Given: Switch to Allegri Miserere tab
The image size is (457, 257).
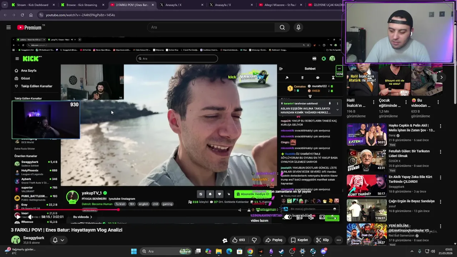Looking at the screenshot, I should pos(281,5).
